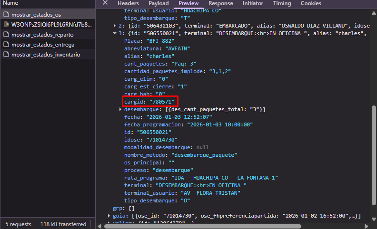The height and width of the screenshot is (229, 377).
Task: Open the Payload tab
Action: click(159, 4)
